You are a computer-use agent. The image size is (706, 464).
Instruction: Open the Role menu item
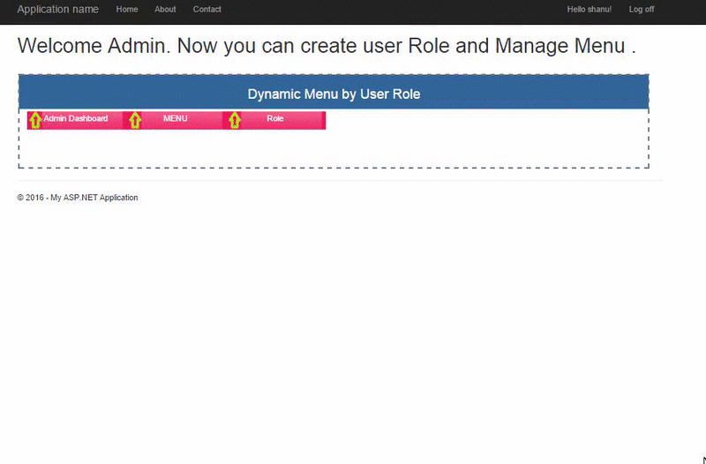pos(275,119)
